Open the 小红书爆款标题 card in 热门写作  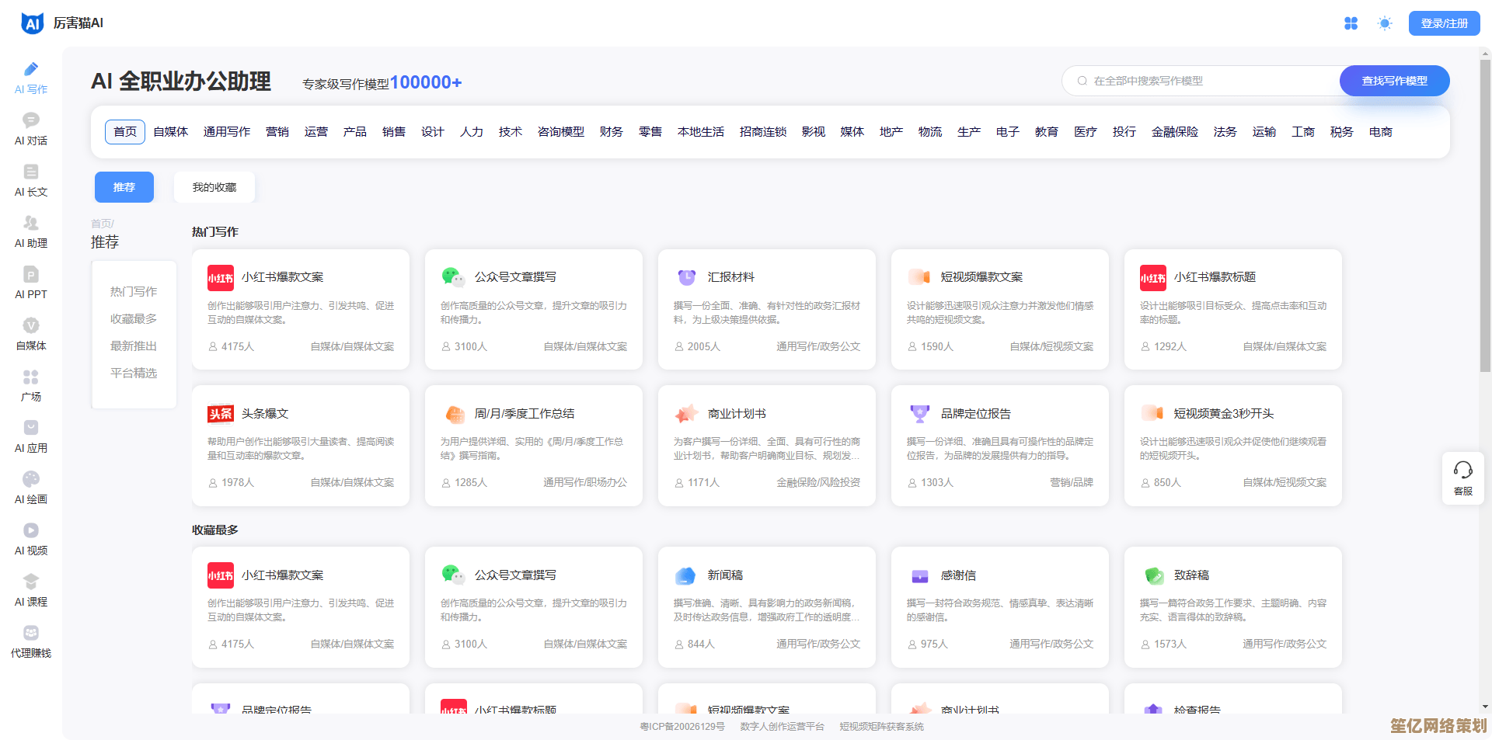click(1233, 309)
